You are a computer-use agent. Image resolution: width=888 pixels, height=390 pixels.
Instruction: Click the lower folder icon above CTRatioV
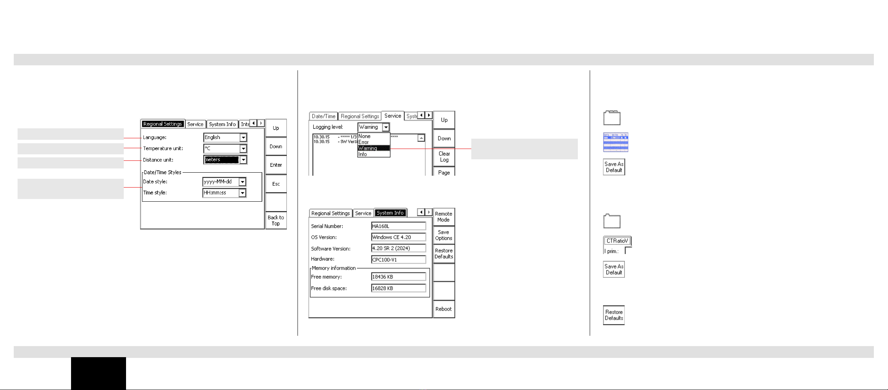612,221
